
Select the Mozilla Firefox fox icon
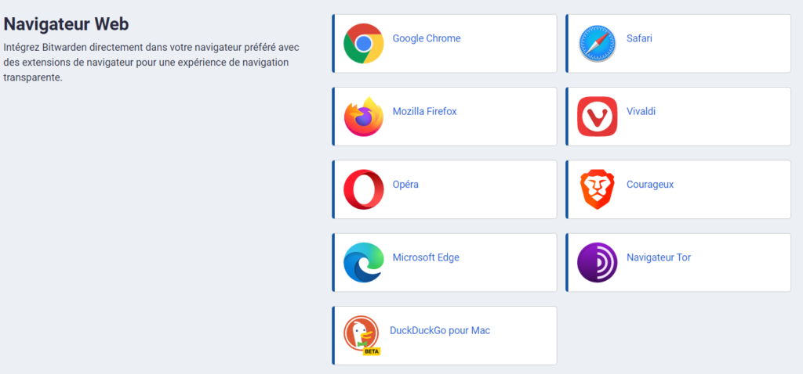363,117
